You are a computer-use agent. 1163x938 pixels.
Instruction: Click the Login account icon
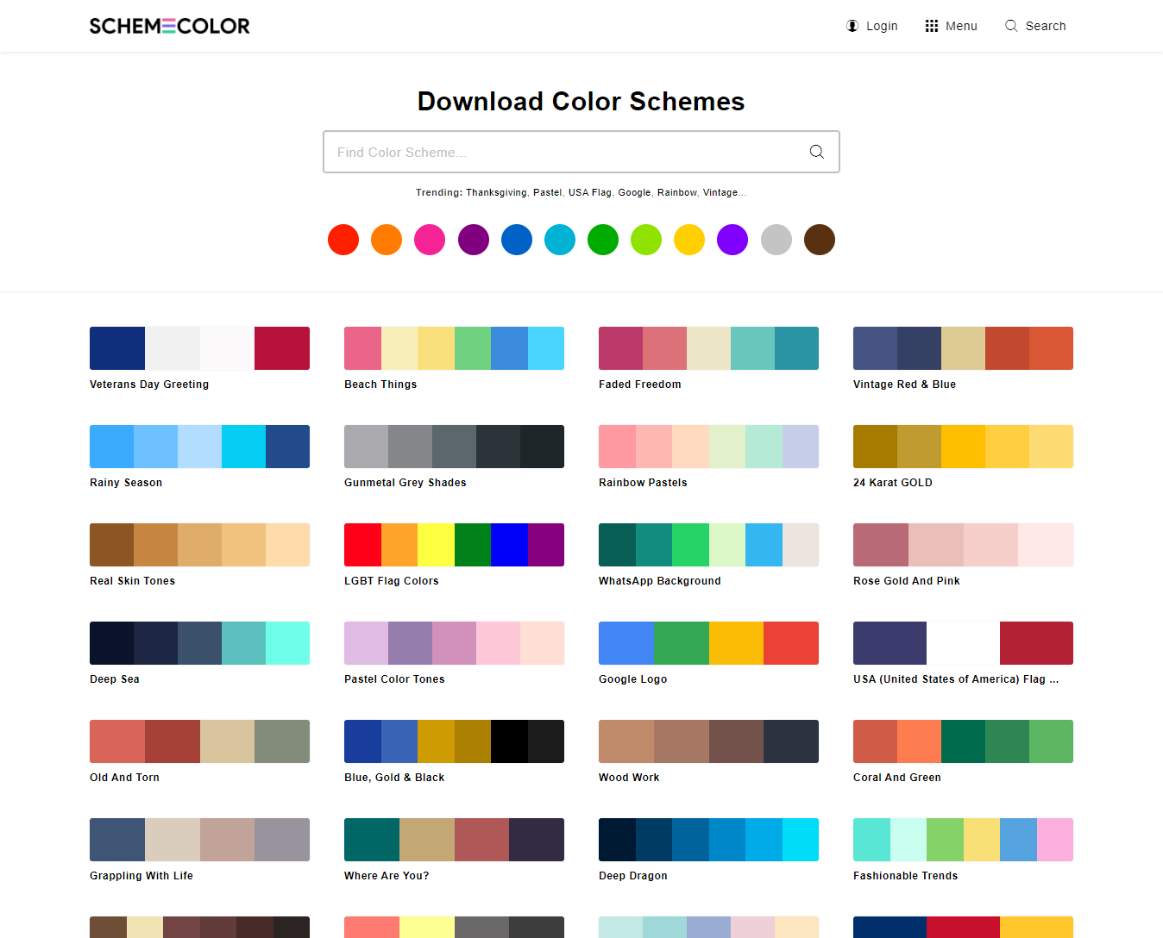(852, 26)
